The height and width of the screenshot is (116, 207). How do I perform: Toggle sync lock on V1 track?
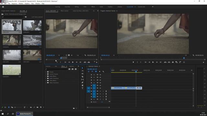(x=97, y=88)
